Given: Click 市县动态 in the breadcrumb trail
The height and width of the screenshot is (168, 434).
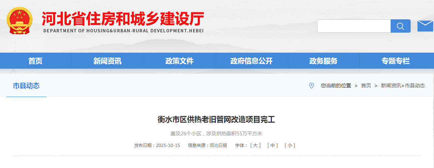Looking at the screenshot, I should (415, 86).
